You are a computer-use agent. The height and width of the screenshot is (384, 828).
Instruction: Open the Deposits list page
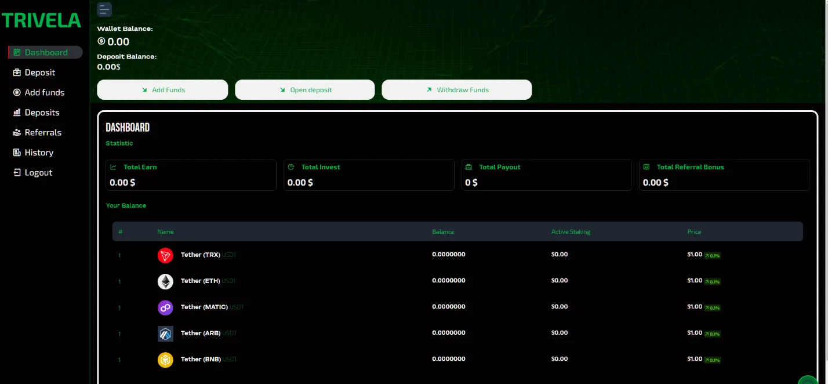(x=36, y=113)
